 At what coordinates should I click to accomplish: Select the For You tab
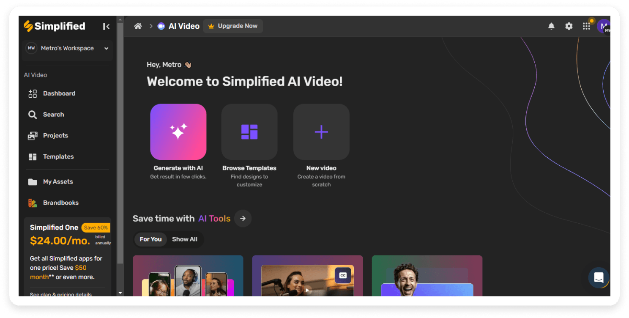[x=150, y=239]
